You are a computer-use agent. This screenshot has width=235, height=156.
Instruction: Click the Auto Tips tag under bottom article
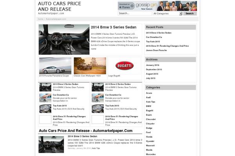(x=96, y=148)
